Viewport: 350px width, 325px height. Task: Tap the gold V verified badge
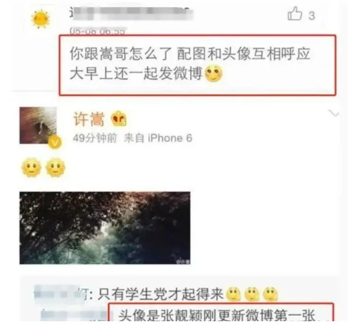point(55,142)
